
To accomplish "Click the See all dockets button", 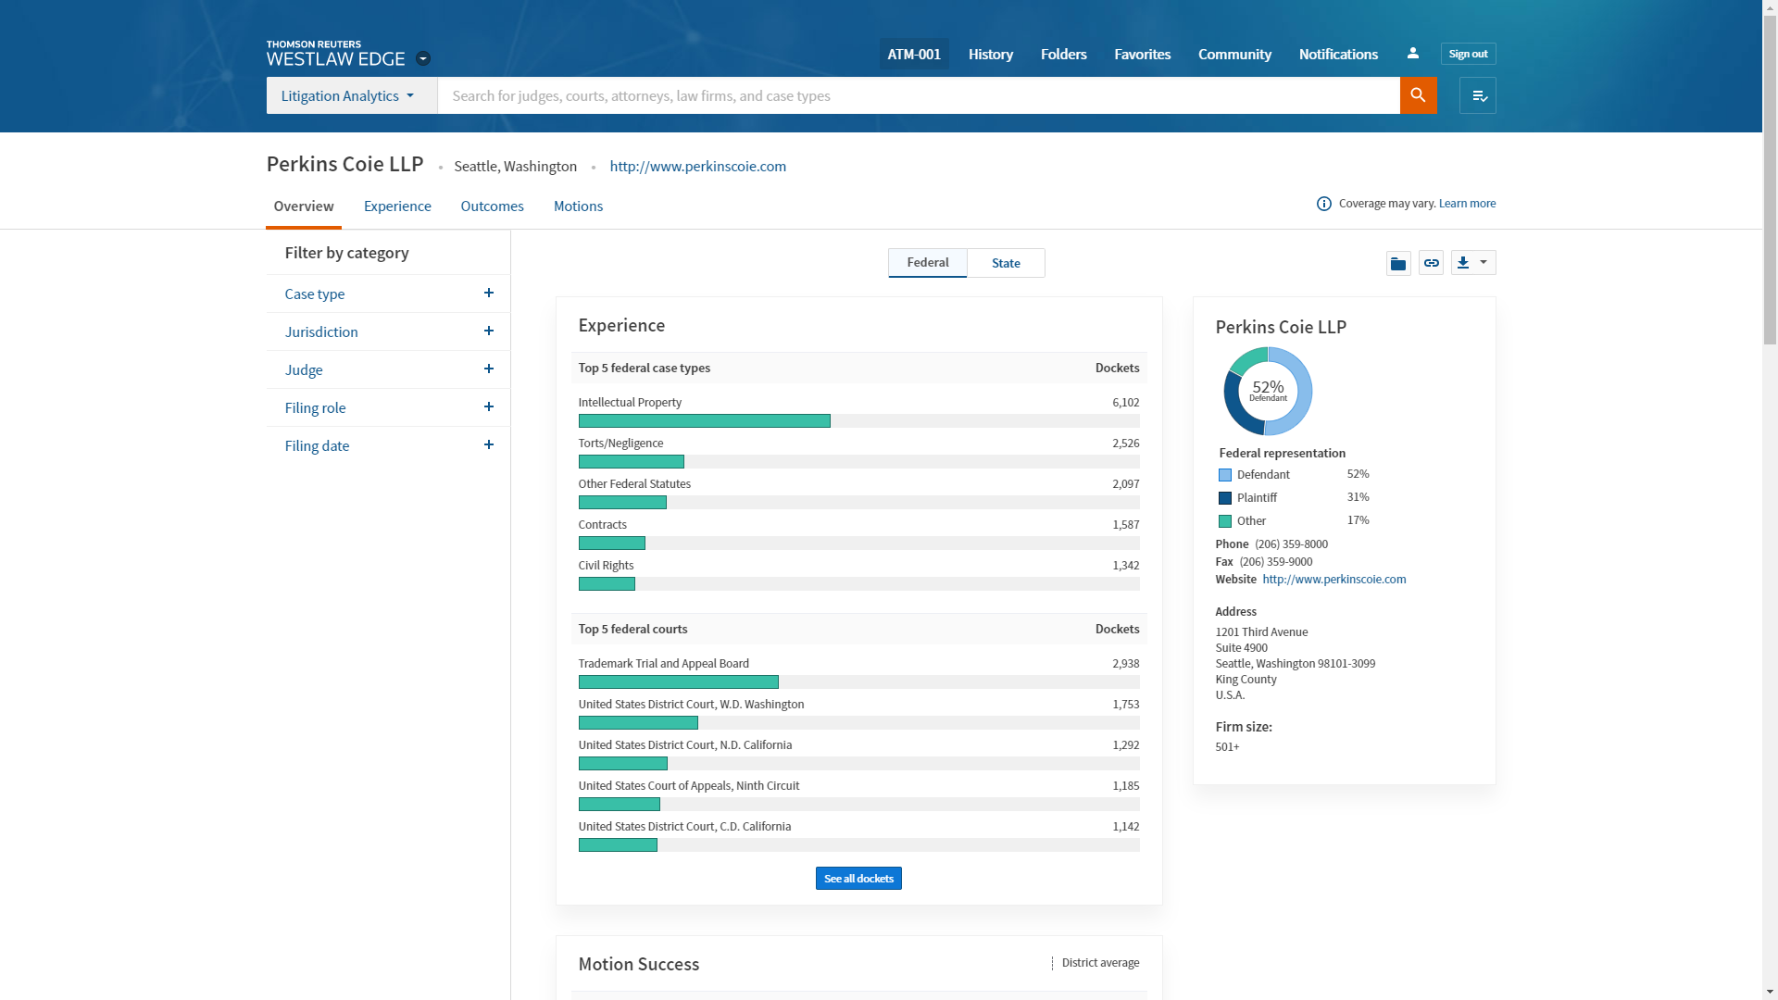I will pyautogui.click(x=858, y=878).
